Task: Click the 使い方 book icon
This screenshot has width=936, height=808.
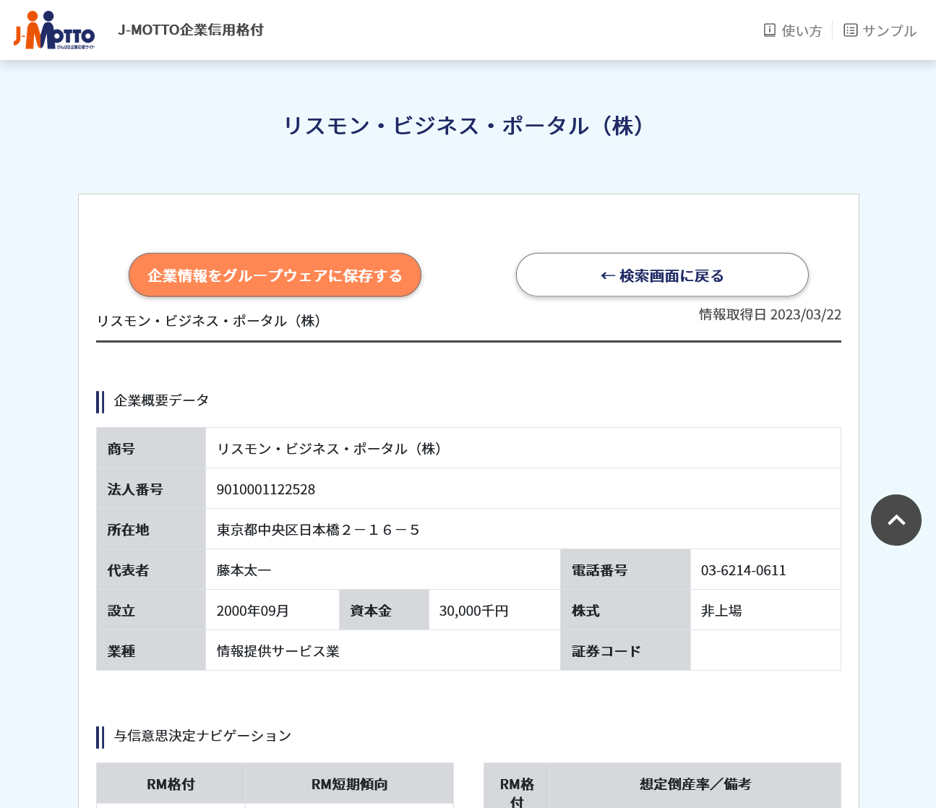Action: [x=770, y=30]
